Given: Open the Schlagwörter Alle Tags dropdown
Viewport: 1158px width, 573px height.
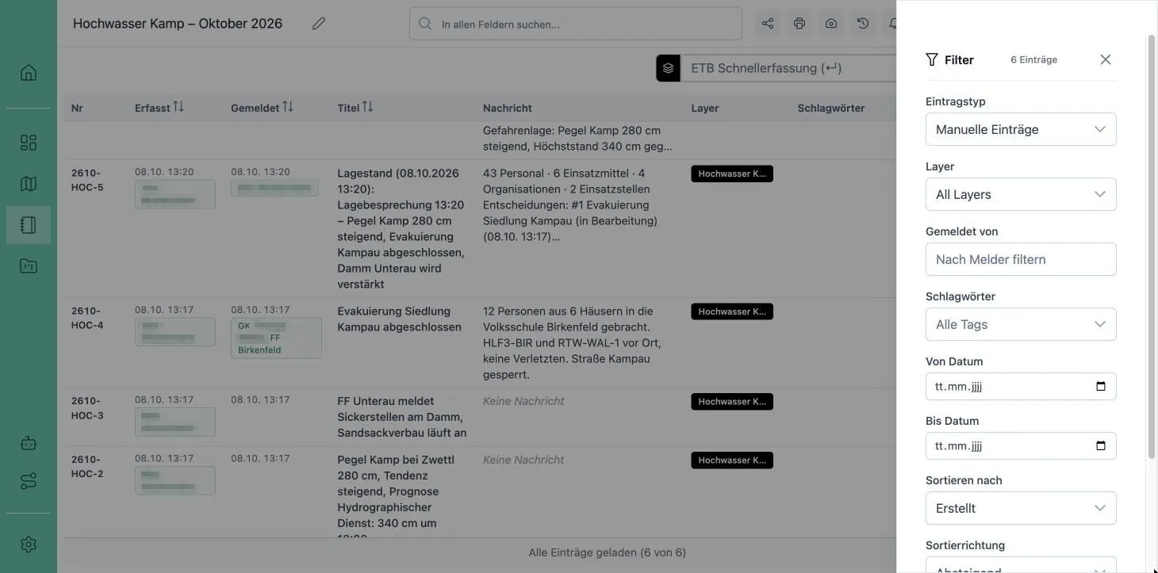Looking at the screenshot, I should [1021, 324].
